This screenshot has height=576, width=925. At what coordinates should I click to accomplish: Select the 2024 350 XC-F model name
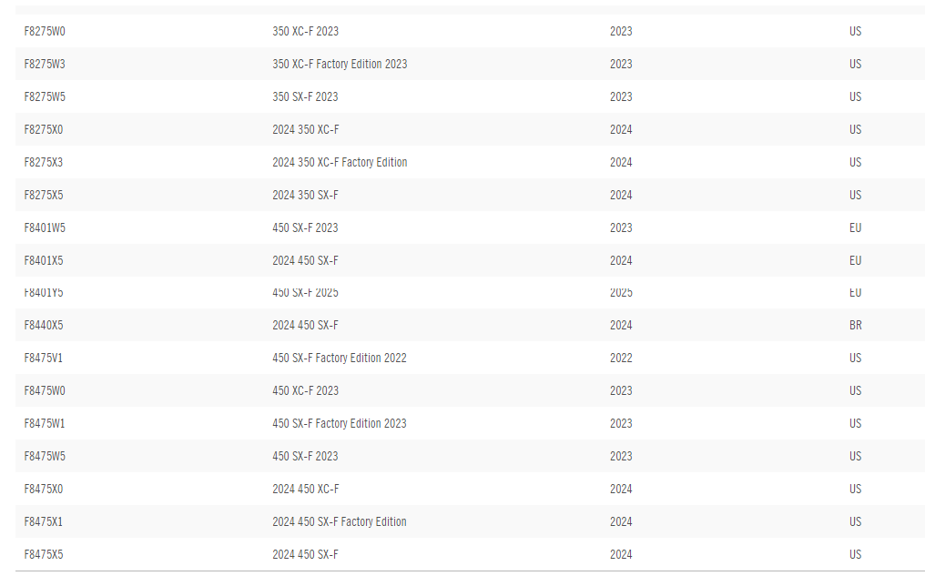[x=306, y=129]
